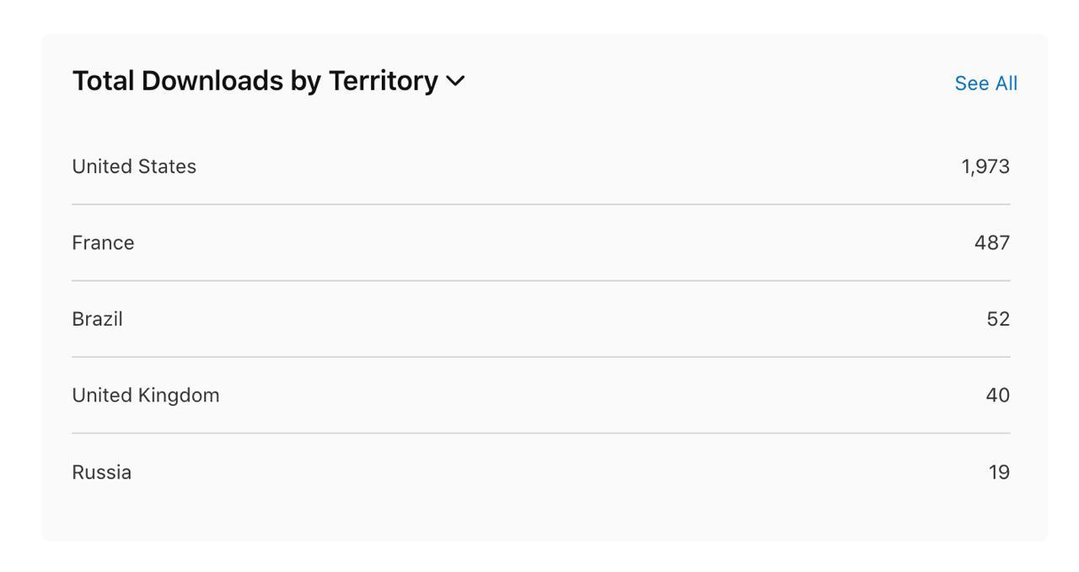Image resolution: width=1079 pixels, height=572 pixels.
Task: Open the See All link
Action: 985,84
